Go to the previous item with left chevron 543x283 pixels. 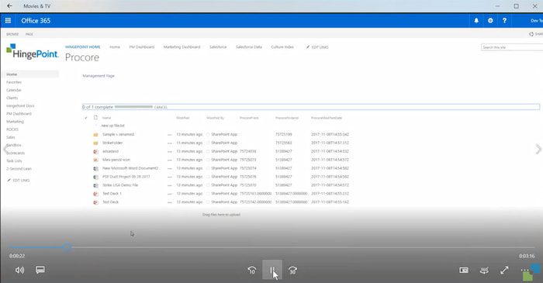[x=5, y=149]
